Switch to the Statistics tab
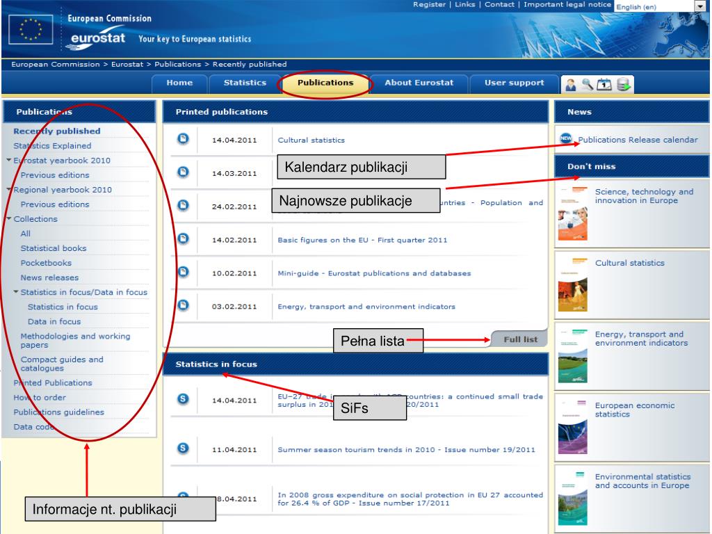Viewport: 712px width, 534px height. [245, 83]
